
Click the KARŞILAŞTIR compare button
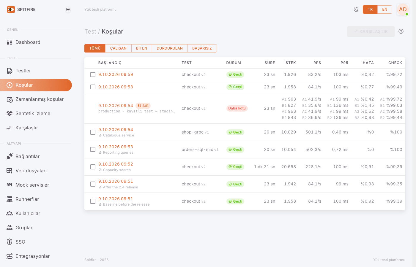click(371, 31)
